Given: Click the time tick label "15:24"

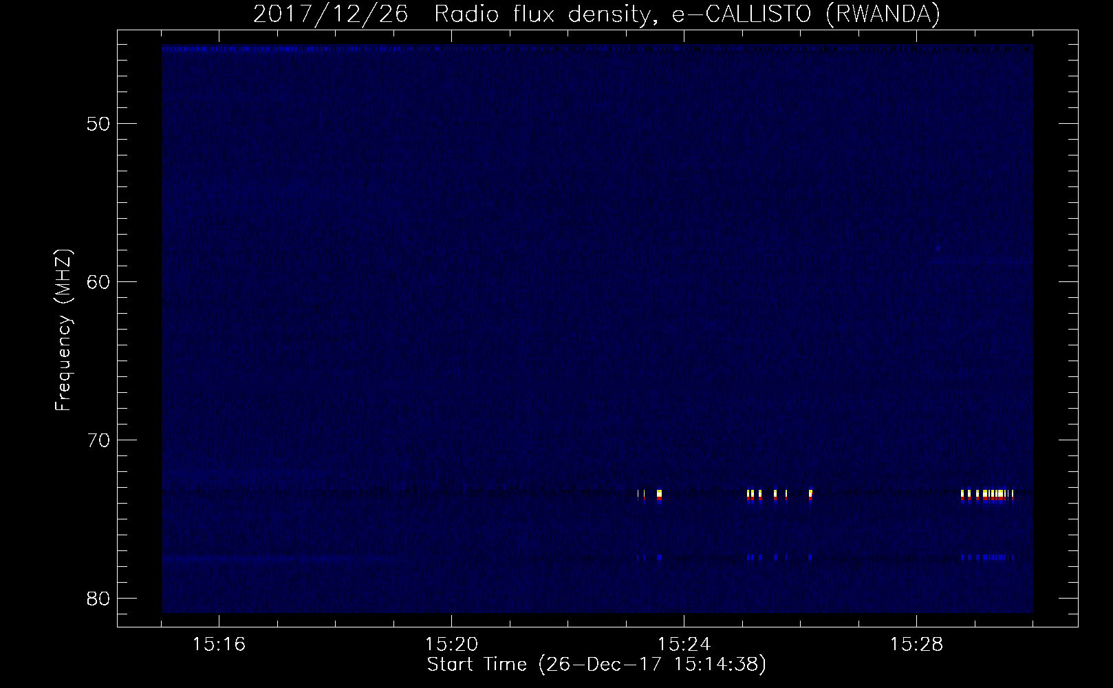Looking at the screenshot, I should (684, 645).
